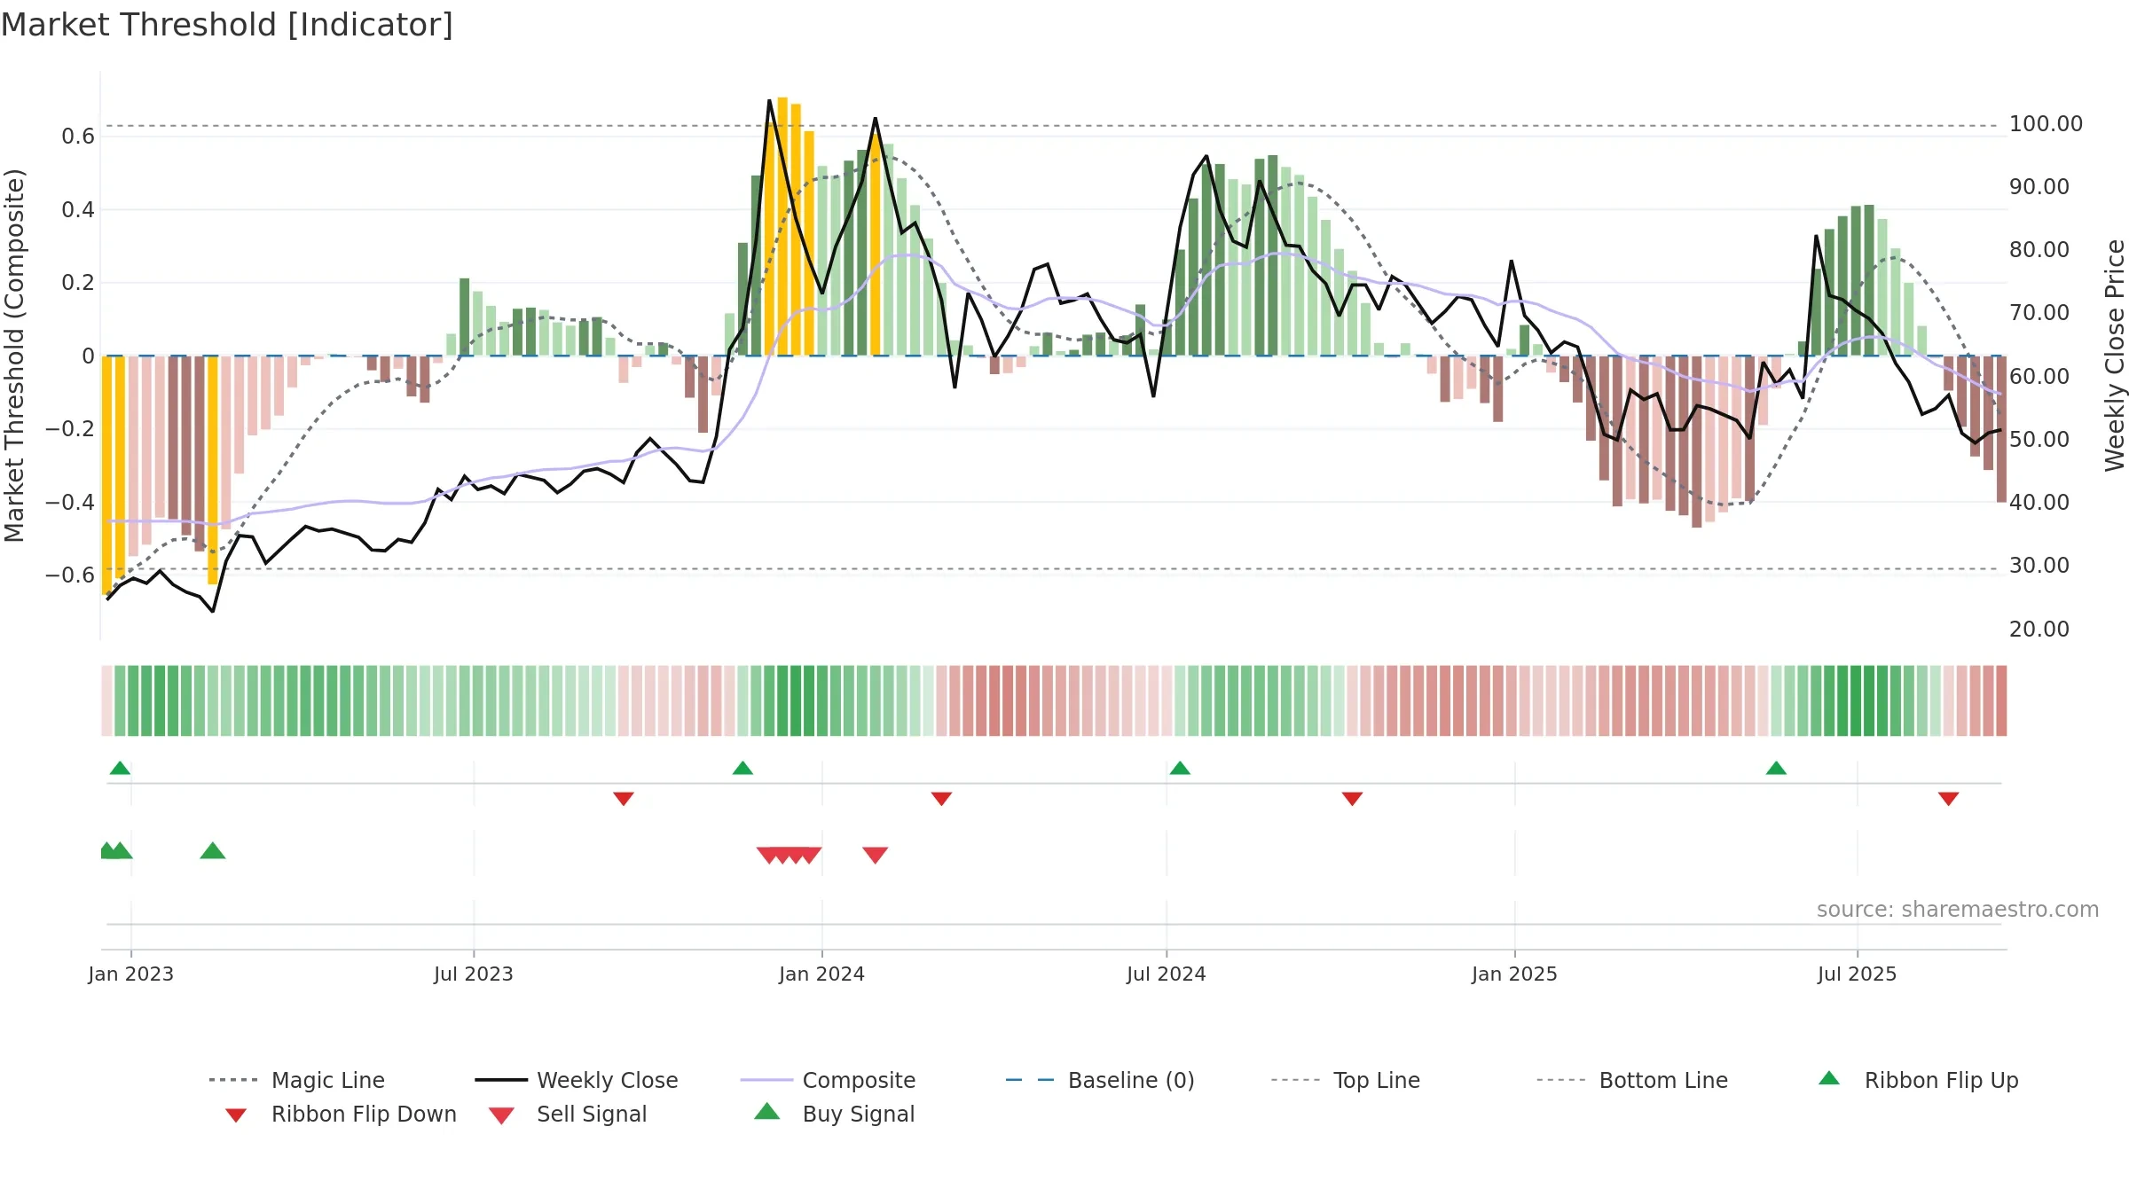
Task: Click the Jan 2025 x-axis label
Action: point(1514,974)
